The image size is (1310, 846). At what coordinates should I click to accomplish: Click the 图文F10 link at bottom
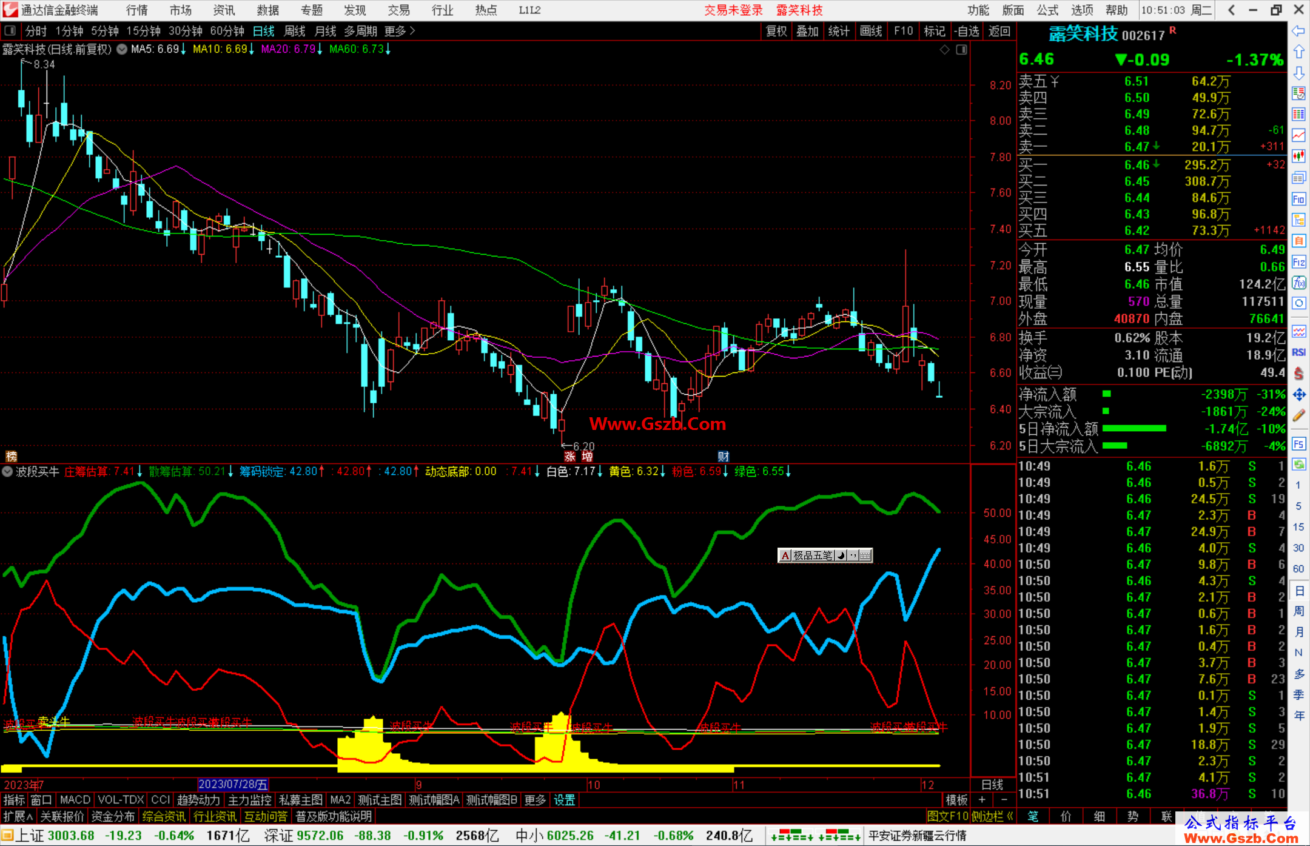tap(948, 816)
